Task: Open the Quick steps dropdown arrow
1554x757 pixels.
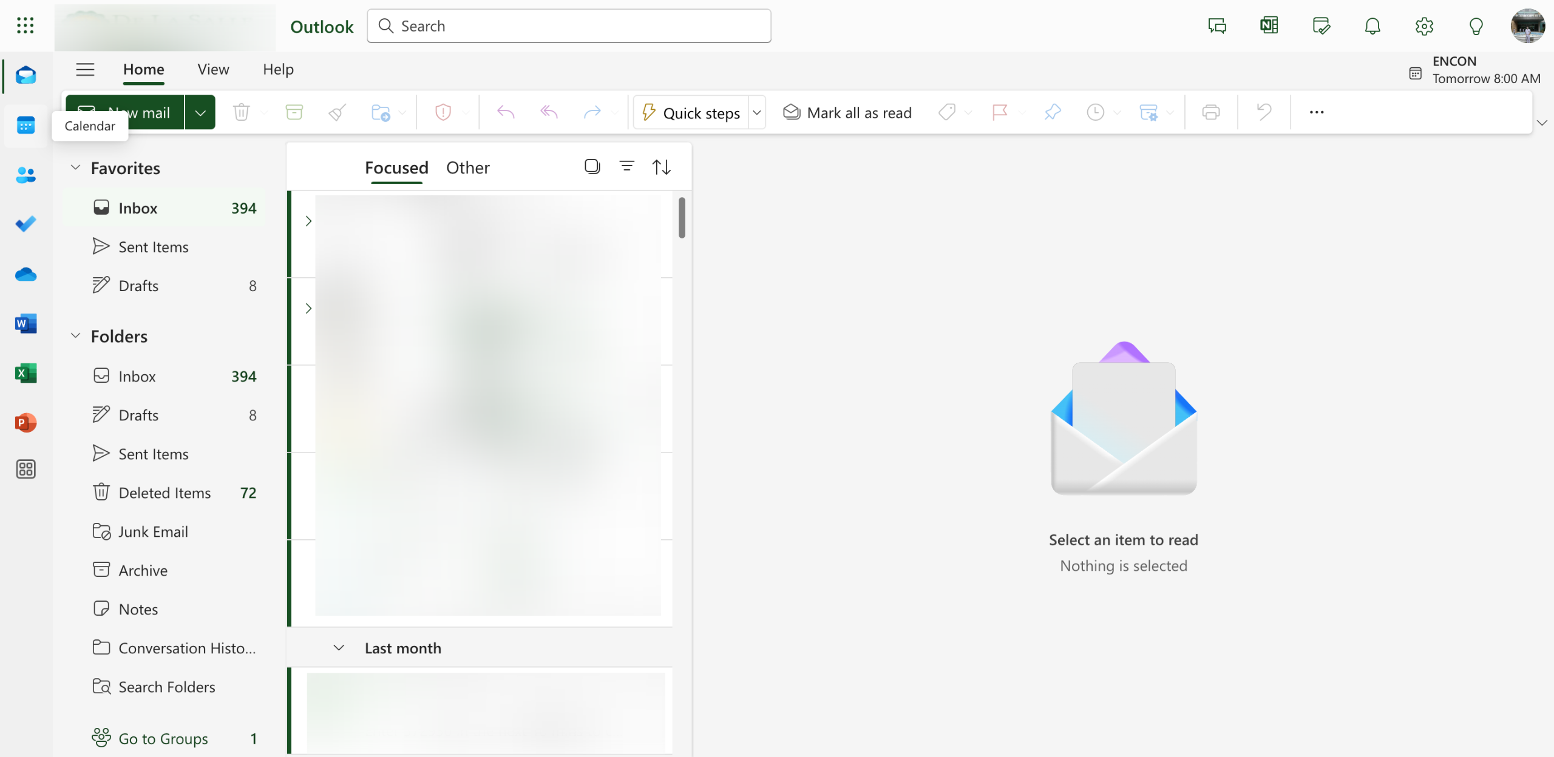Action: tap(756, 112)
